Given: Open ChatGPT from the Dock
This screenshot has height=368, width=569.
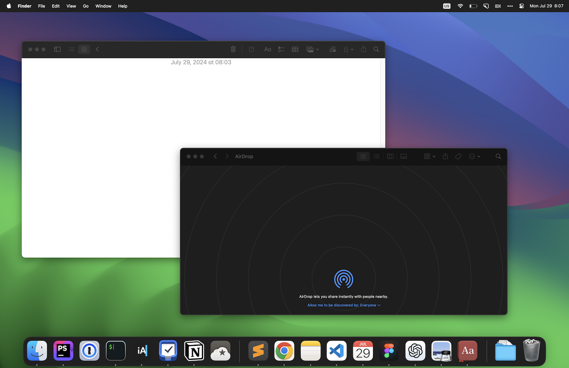Looking at the screenshot, I should [415, 351].
